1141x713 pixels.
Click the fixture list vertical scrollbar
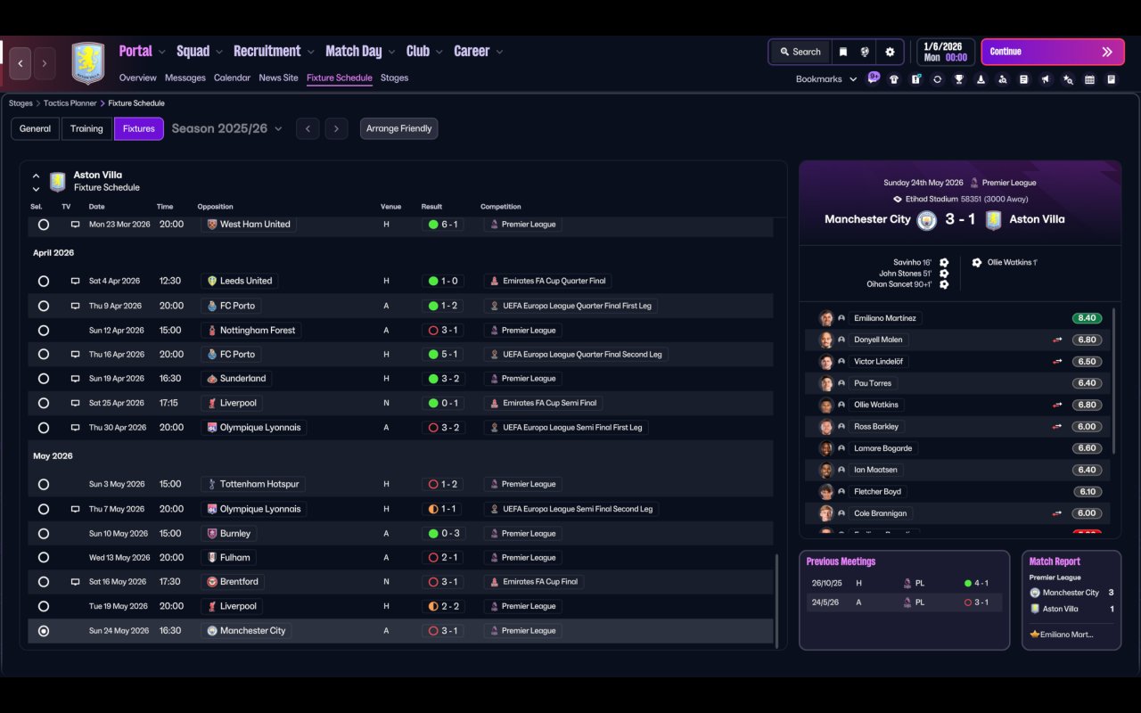(777, 601)
